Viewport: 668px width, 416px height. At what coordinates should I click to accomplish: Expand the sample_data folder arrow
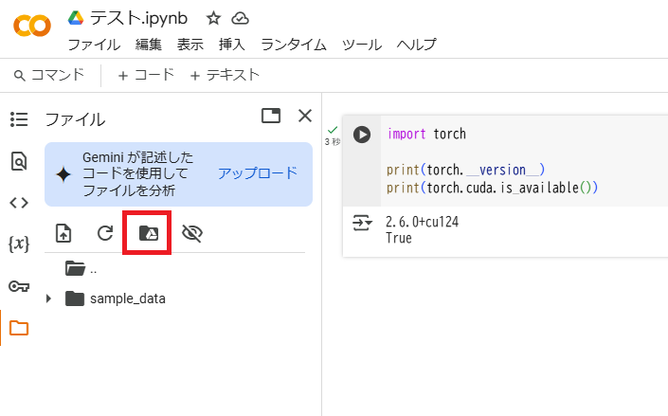(49, 298)
